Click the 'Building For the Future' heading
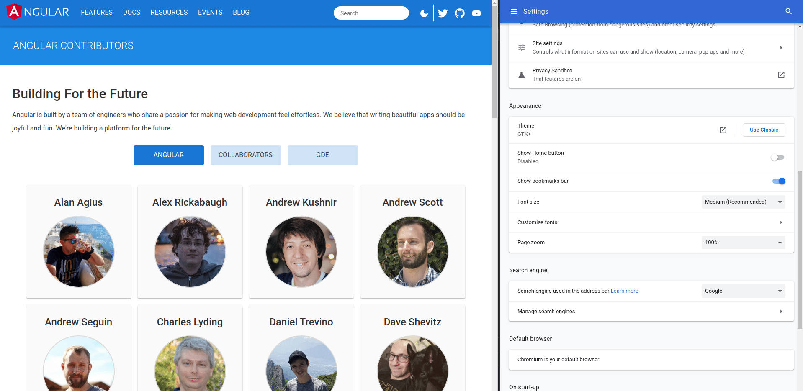The width and height of the screenshot is (803, 391). tap(80, 94)
